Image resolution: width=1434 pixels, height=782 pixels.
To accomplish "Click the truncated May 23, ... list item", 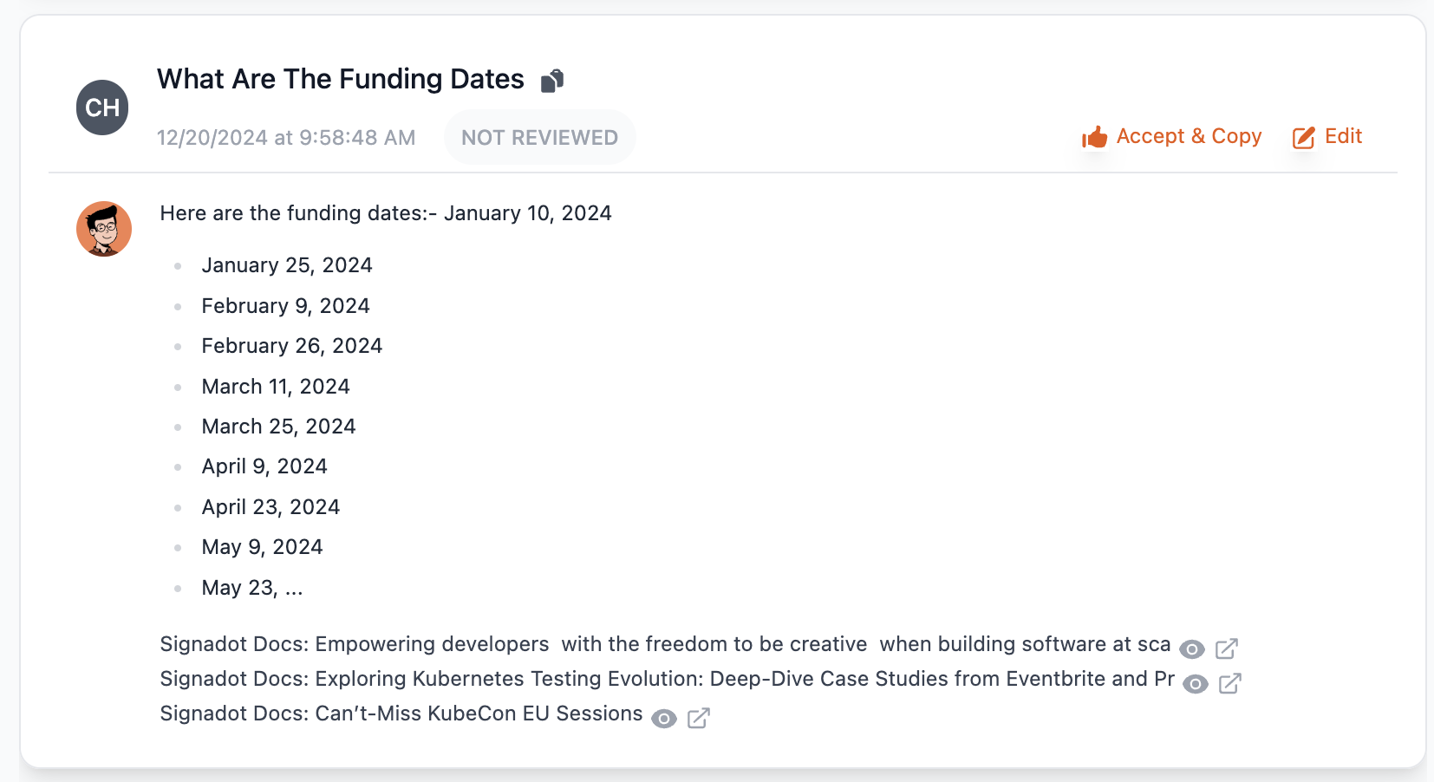I will point(252,588).
